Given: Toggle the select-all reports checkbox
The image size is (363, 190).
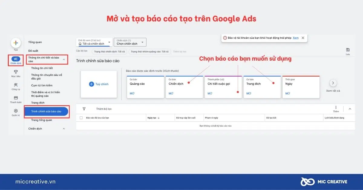Looking at the screenshot, I should click(81, 118).
